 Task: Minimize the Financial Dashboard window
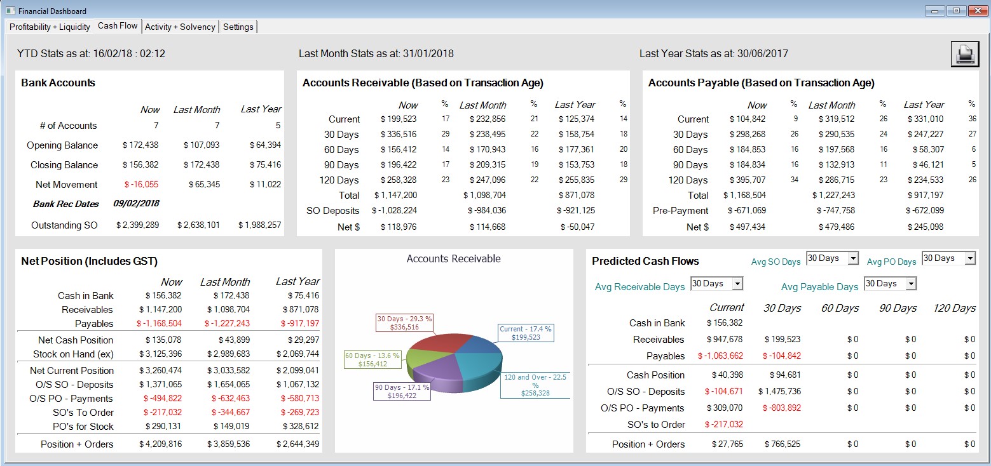coord(934,11)
